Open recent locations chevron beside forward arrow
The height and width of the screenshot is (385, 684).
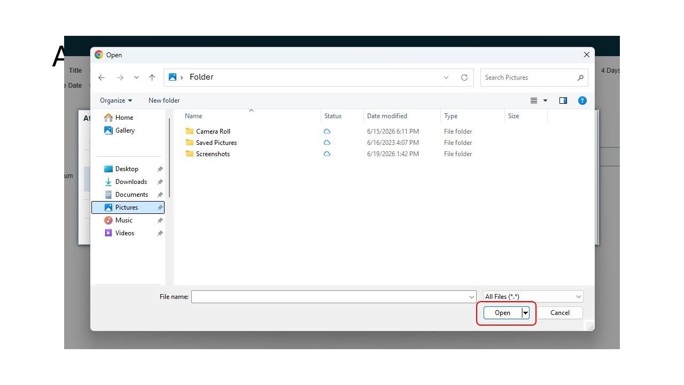point(136,78)
